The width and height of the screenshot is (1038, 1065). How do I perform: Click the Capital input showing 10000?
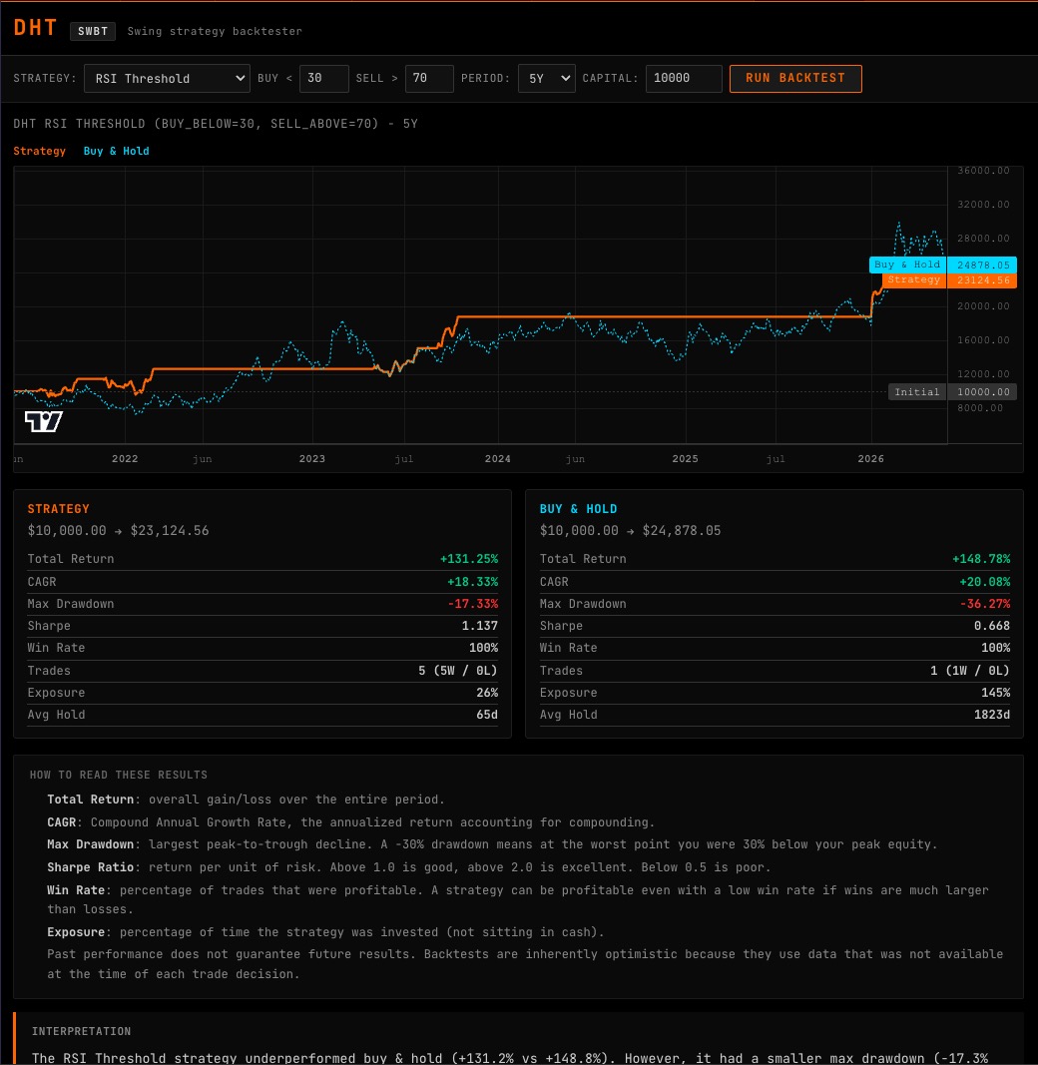tap(684, 78)
